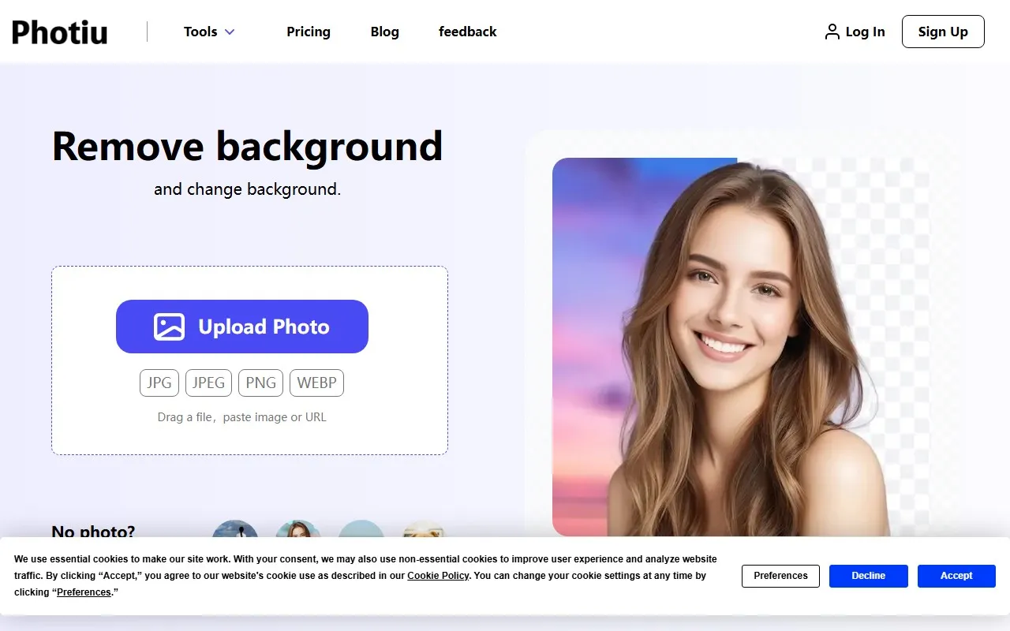Click the PNG format badge

(260, 383)
